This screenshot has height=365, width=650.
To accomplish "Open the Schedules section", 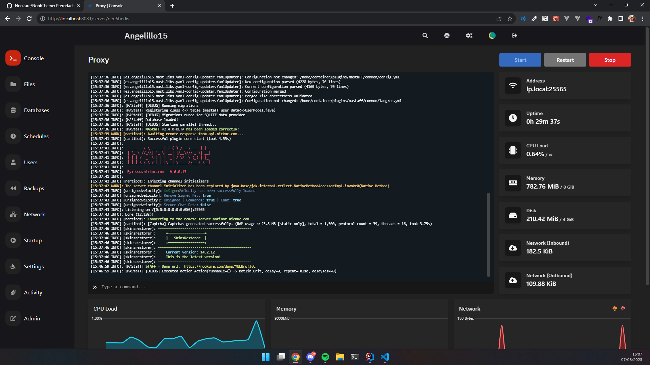I will (x=36, y=136).
